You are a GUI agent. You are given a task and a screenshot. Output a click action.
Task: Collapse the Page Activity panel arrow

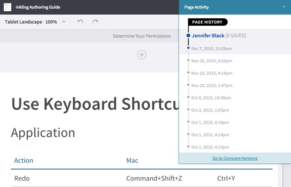pyautogui.click(x=284, y=7)
